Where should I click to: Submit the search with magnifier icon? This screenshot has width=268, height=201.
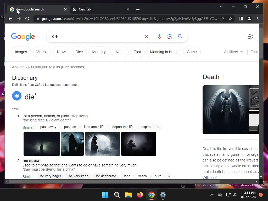point(180,36)
